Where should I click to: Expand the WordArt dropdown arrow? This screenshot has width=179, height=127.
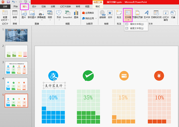click(x=147, y=20)
